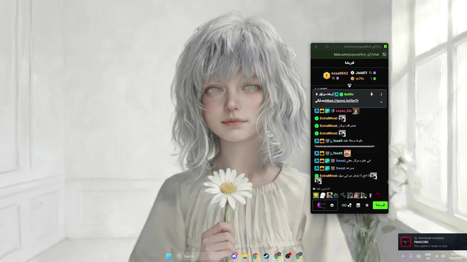Viewport: 467px width, 262px height.
Task: Open the emoji picker smiley
Action: tap(332, 205)
